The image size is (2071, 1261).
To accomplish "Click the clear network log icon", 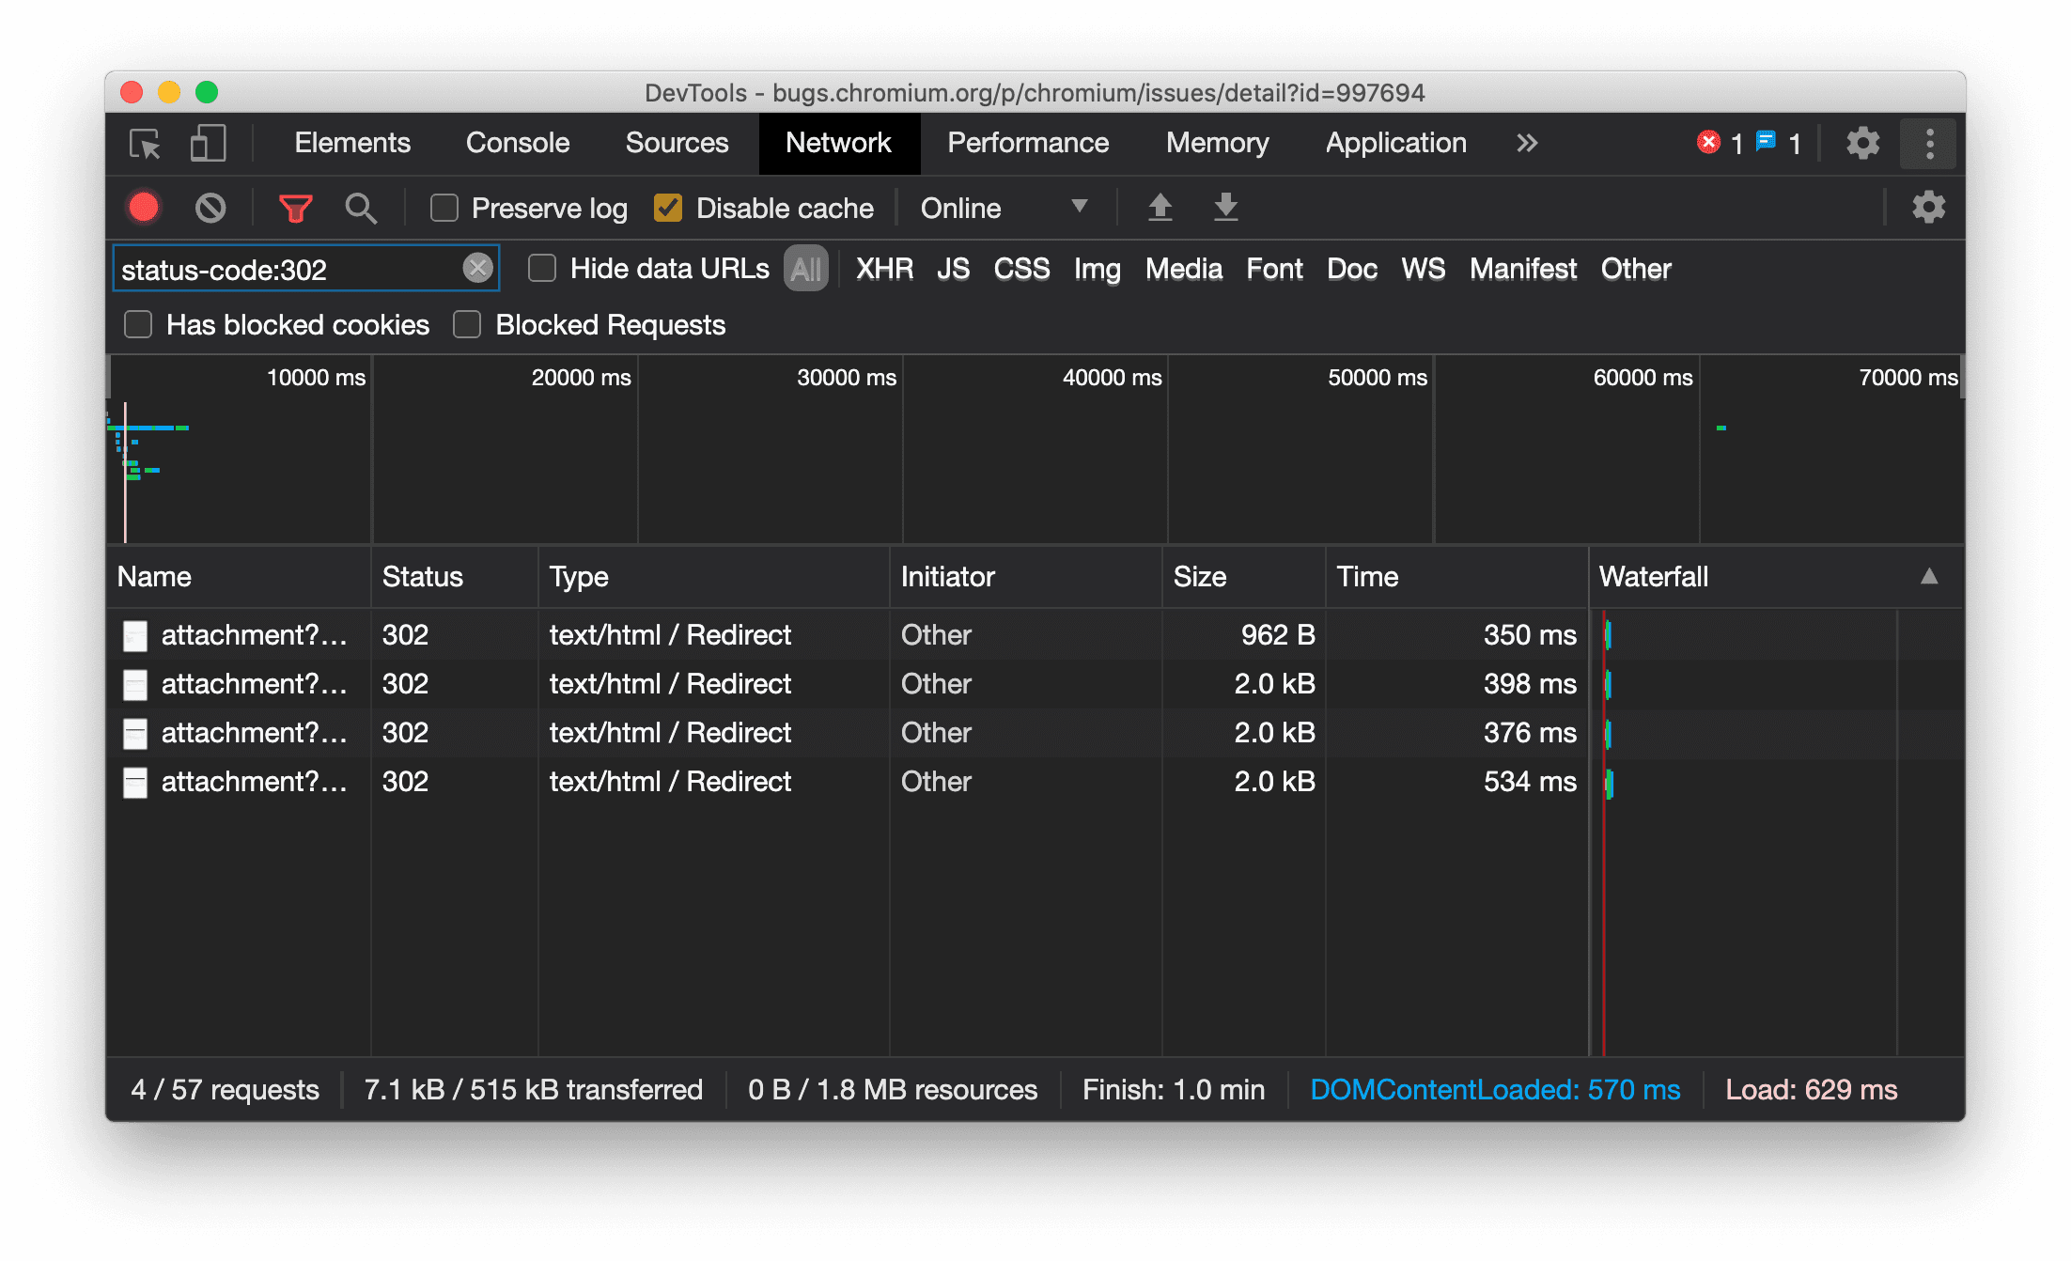I will pos(213,208).
